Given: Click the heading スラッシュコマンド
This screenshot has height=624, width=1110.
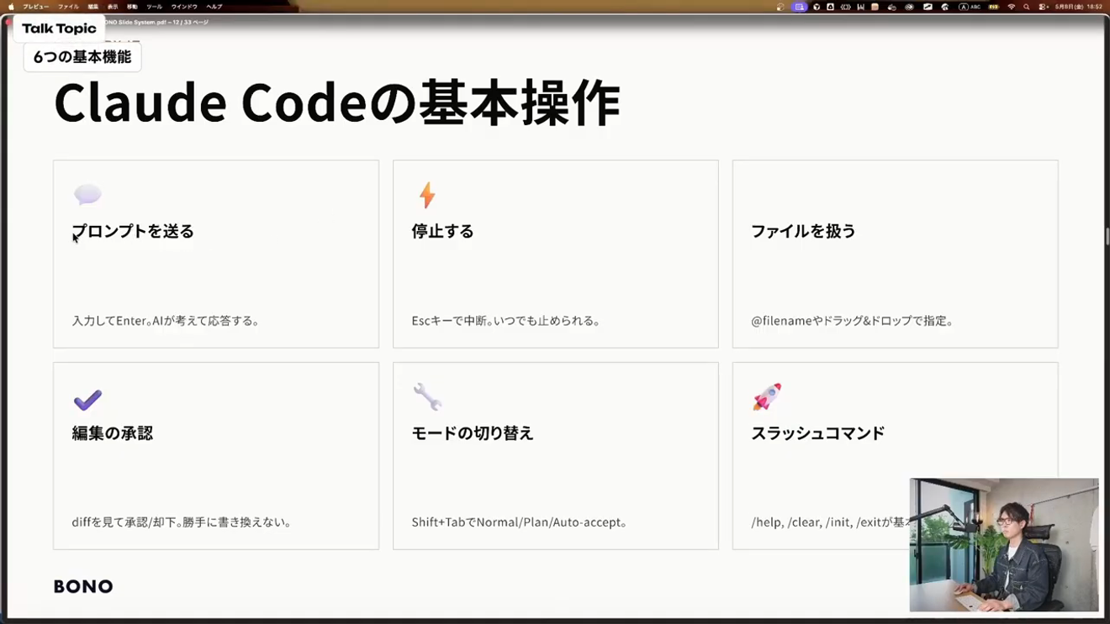Looking at the screenshot, I should click(817, 433).
